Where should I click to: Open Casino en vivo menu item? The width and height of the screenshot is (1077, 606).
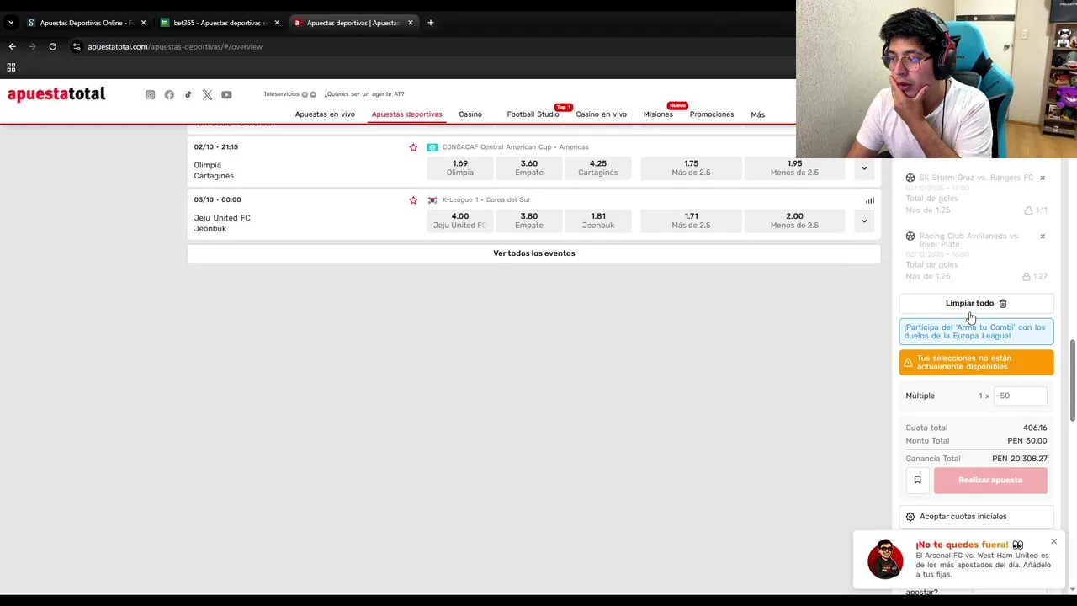601,114
